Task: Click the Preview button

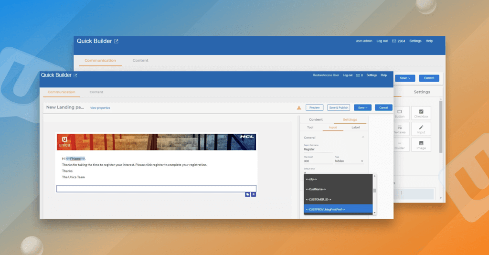Action: coord(315,107)
